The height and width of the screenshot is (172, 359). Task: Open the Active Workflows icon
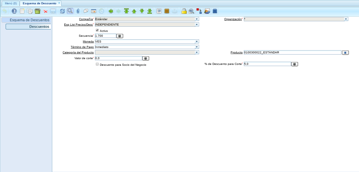tap(199, 11)
